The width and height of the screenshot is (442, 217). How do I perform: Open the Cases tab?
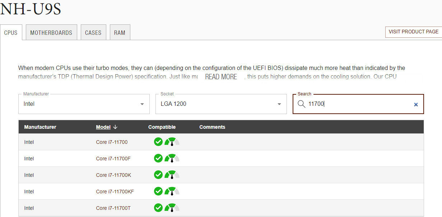coord(93,33)
